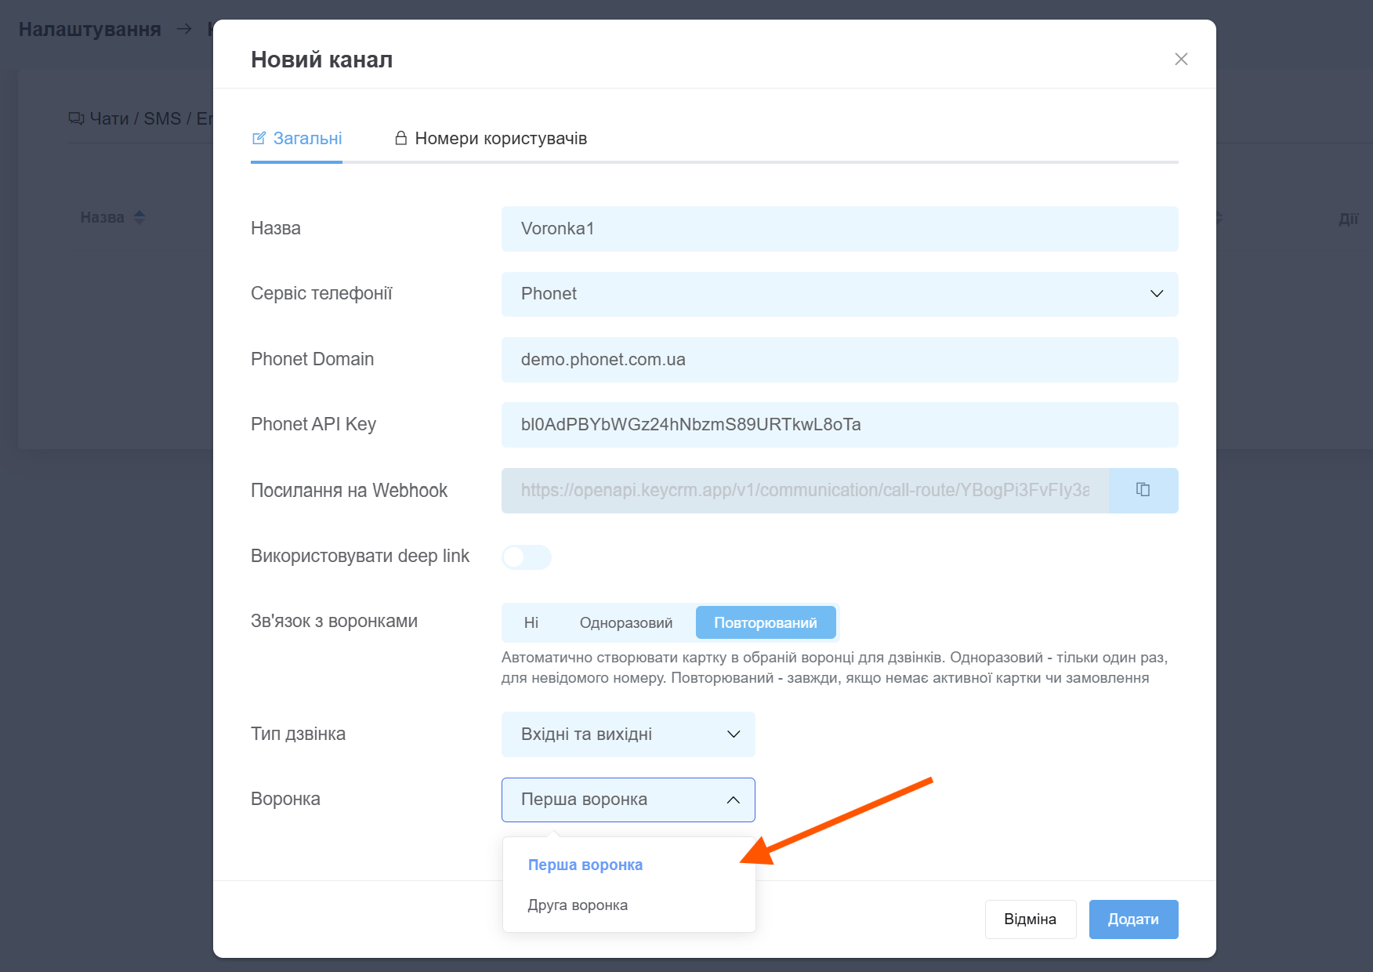The width and height of the screenshot is (1373, 972).
Task: Select Перша воронка in the dropdown list
Action: coord(585,865)
